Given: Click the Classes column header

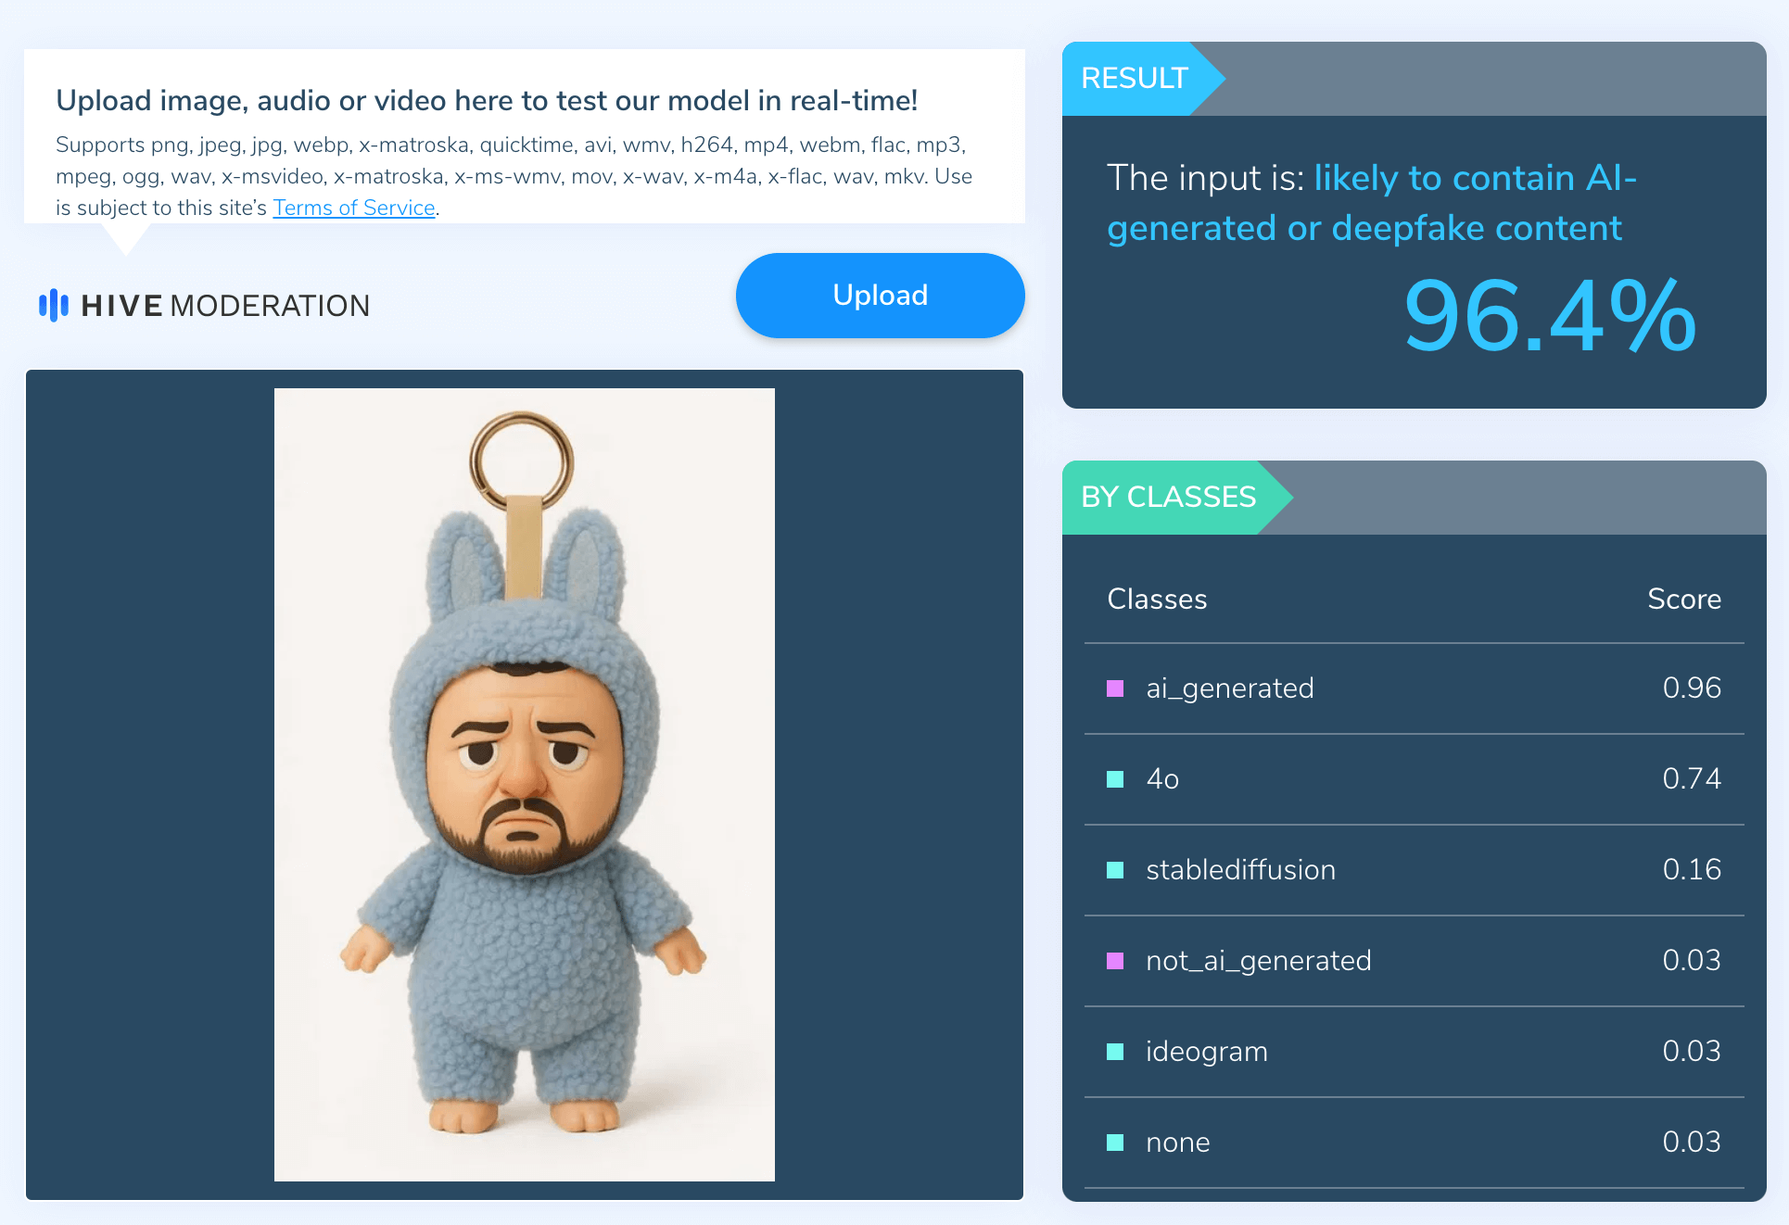Looking at the screenshot, I should 1157,600.
